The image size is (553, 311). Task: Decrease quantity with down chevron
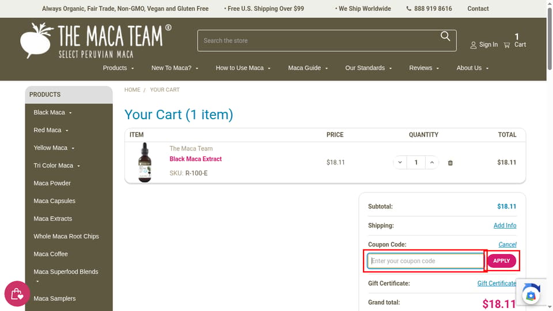pyautogui.click(x=400, y=162)
